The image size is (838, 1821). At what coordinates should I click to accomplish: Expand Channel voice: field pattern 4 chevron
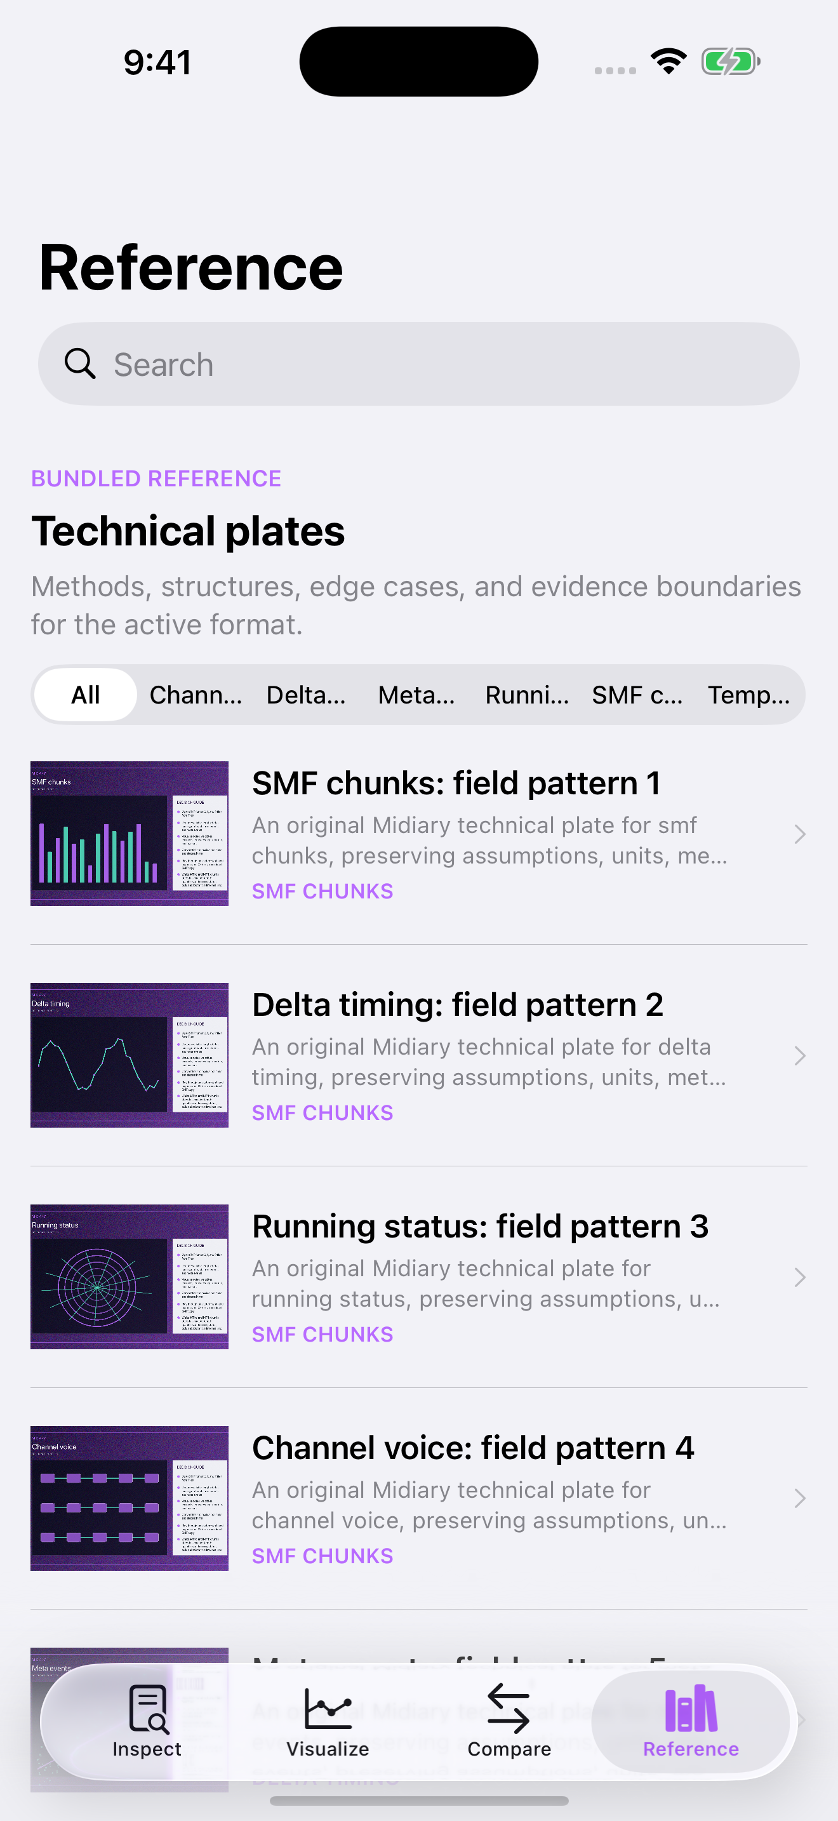[x=800, y=1498]
